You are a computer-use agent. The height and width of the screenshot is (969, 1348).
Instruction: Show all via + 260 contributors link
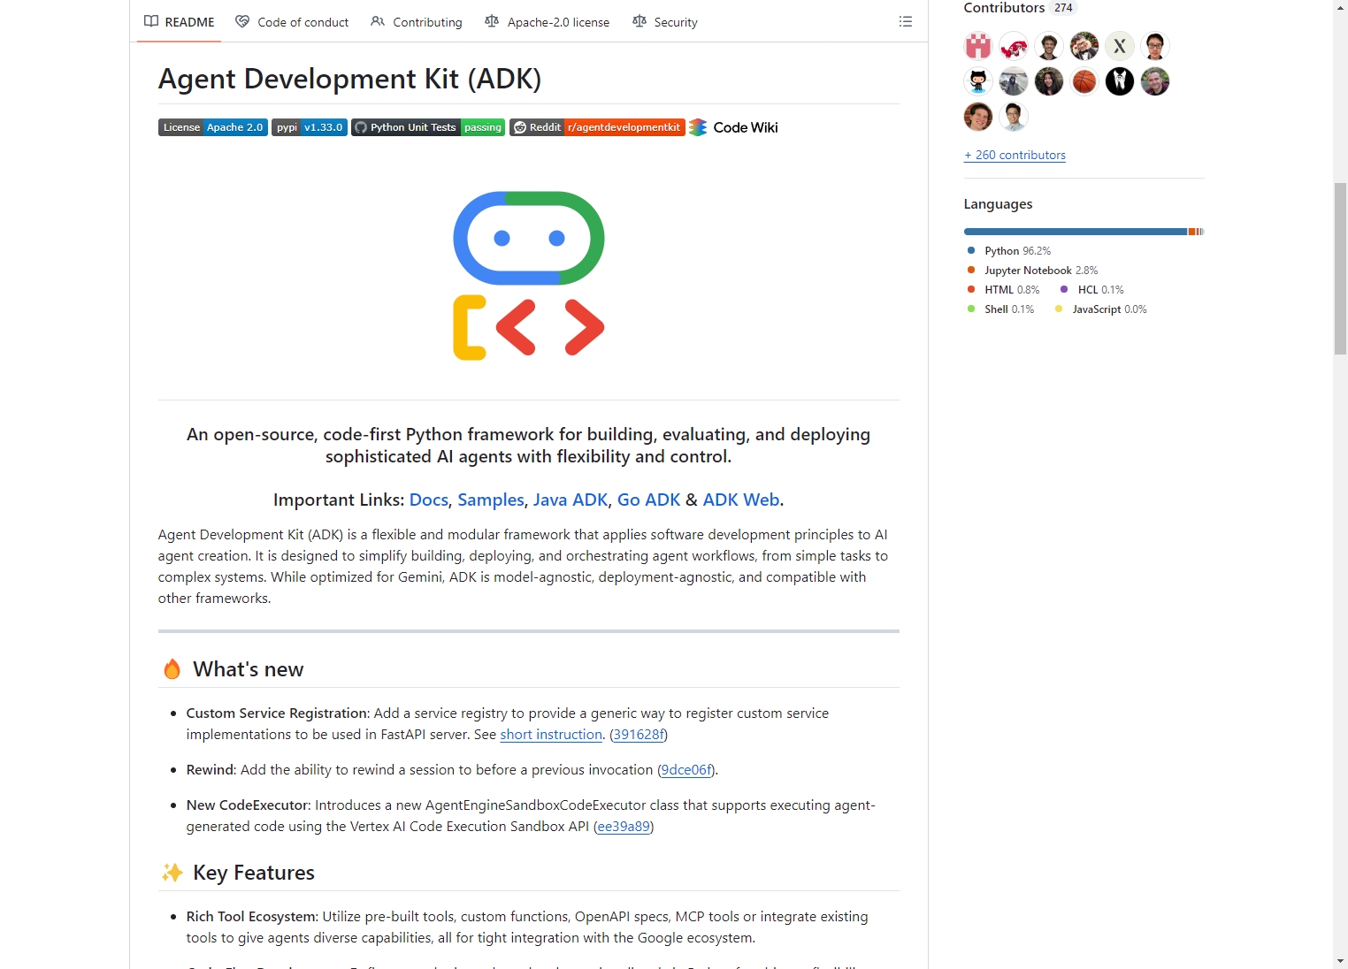(x=1015, y=155)
